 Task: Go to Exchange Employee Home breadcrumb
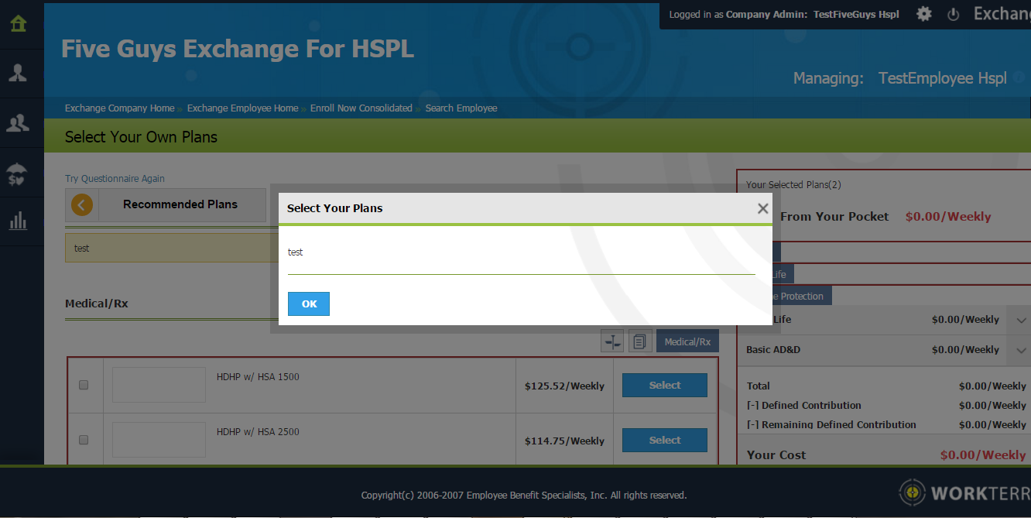pyautogui.click(x=242, y=108)
